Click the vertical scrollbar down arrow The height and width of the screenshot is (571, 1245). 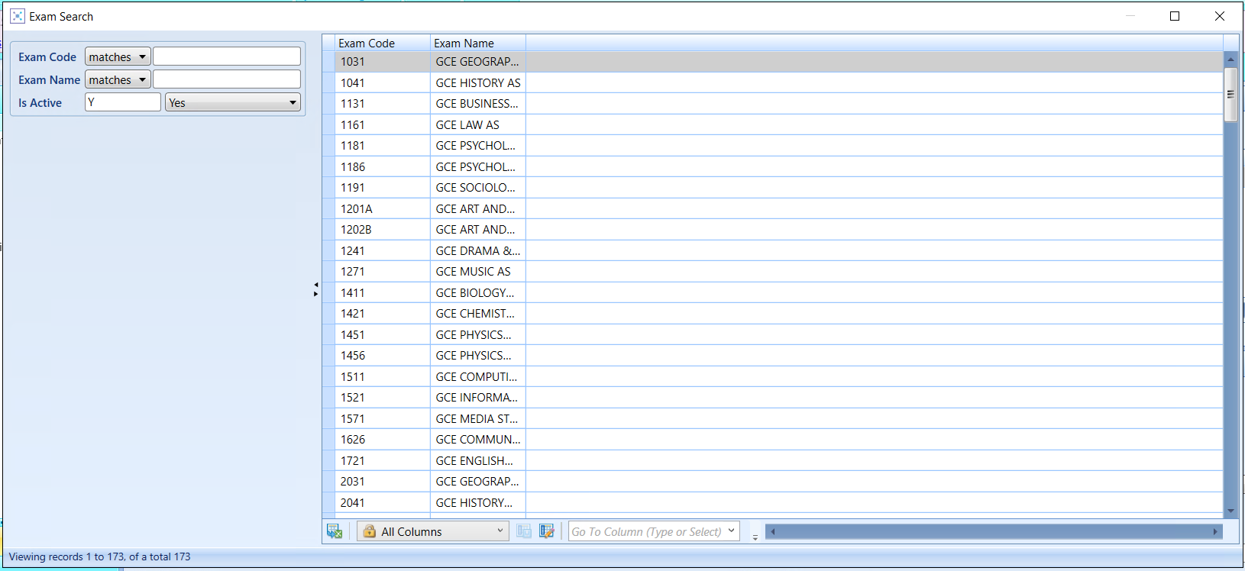tap(1230, 511)
